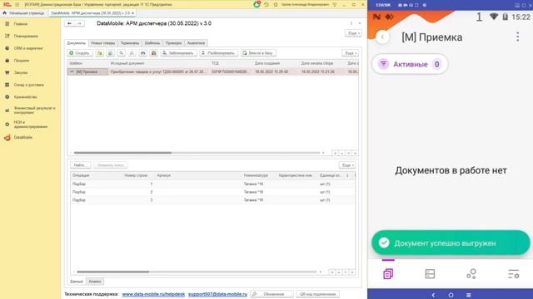Click the Обновление button
533x299 pixels.
point(271,294)
